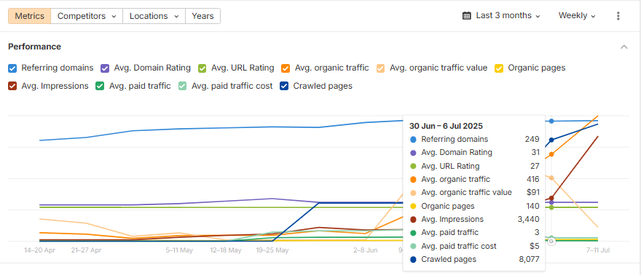The image size is (641, 275).
Task: Open the Weekly interval dropdown
Action: coord(577,16)
